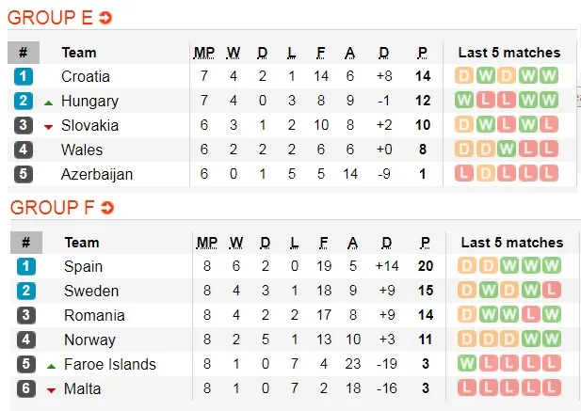Click Spain's first draw badge in last matches
This screenshot has height=411, width=581.
[465, 267]
